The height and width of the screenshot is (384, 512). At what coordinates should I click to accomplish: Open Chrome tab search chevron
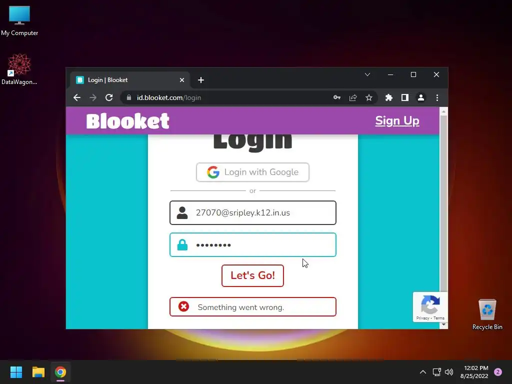coord(367,74)
